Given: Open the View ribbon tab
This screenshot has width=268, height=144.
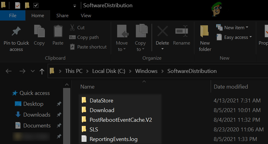Looking at the screenshot, I should (x=86, y=15).
